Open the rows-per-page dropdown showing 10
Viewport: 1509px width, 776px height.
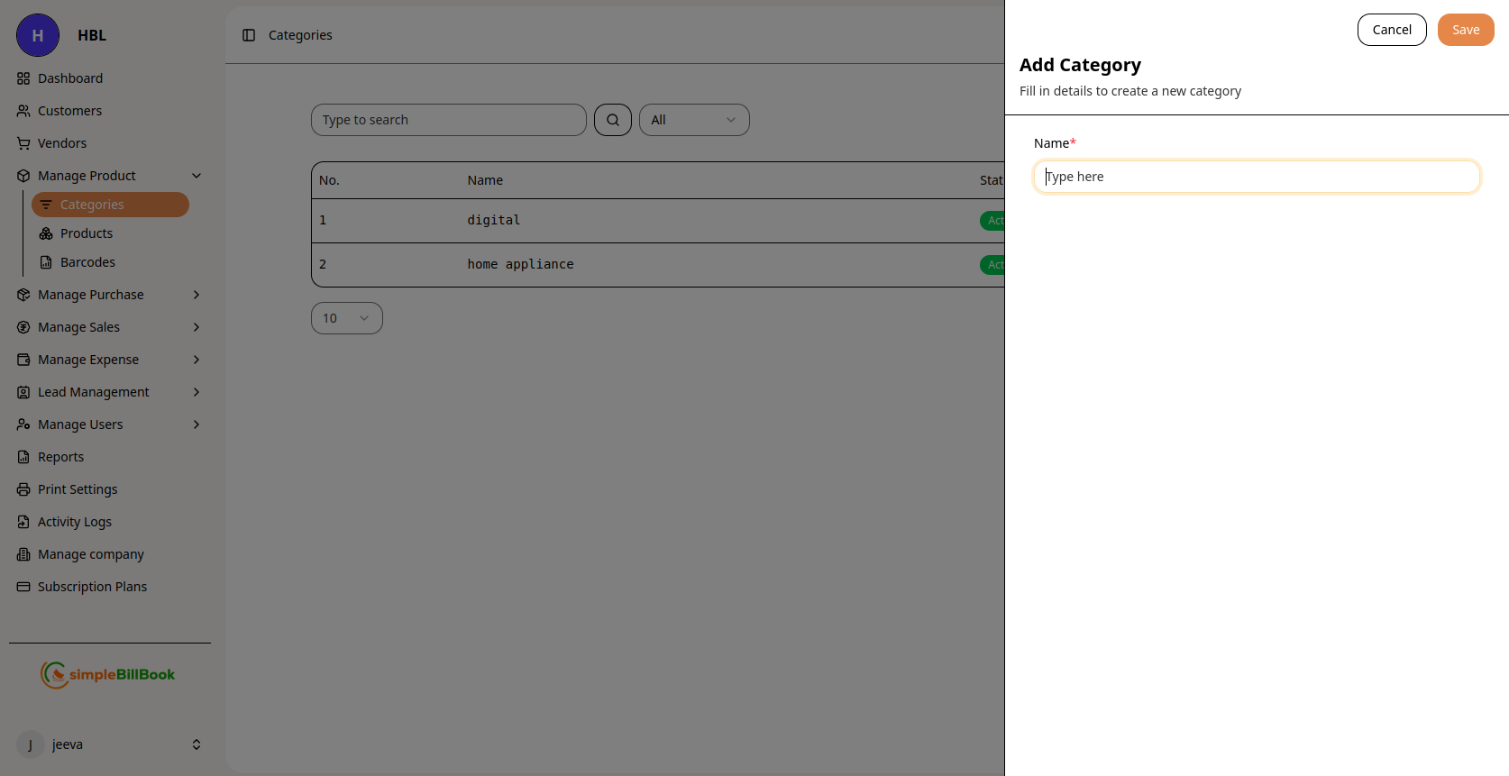(346, 318)
